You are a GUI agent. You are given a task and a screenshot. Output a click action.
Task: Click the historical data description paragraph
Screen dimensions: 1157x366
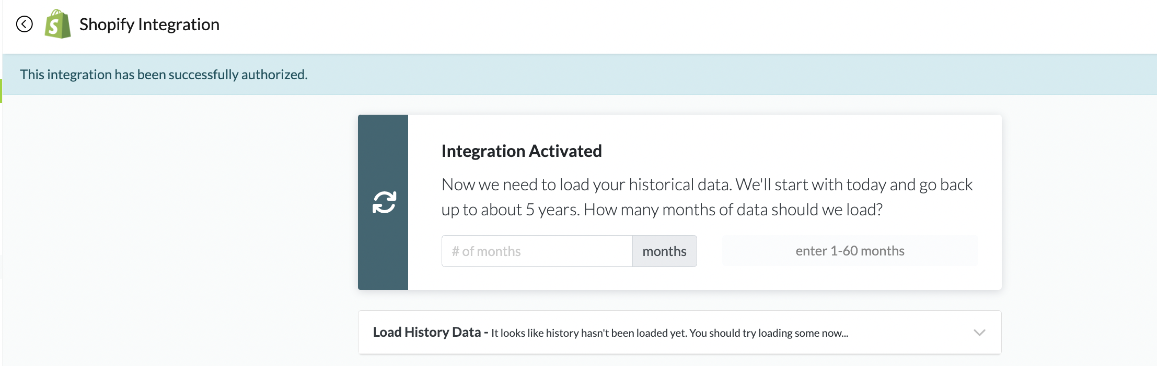[x=707, y=185]
